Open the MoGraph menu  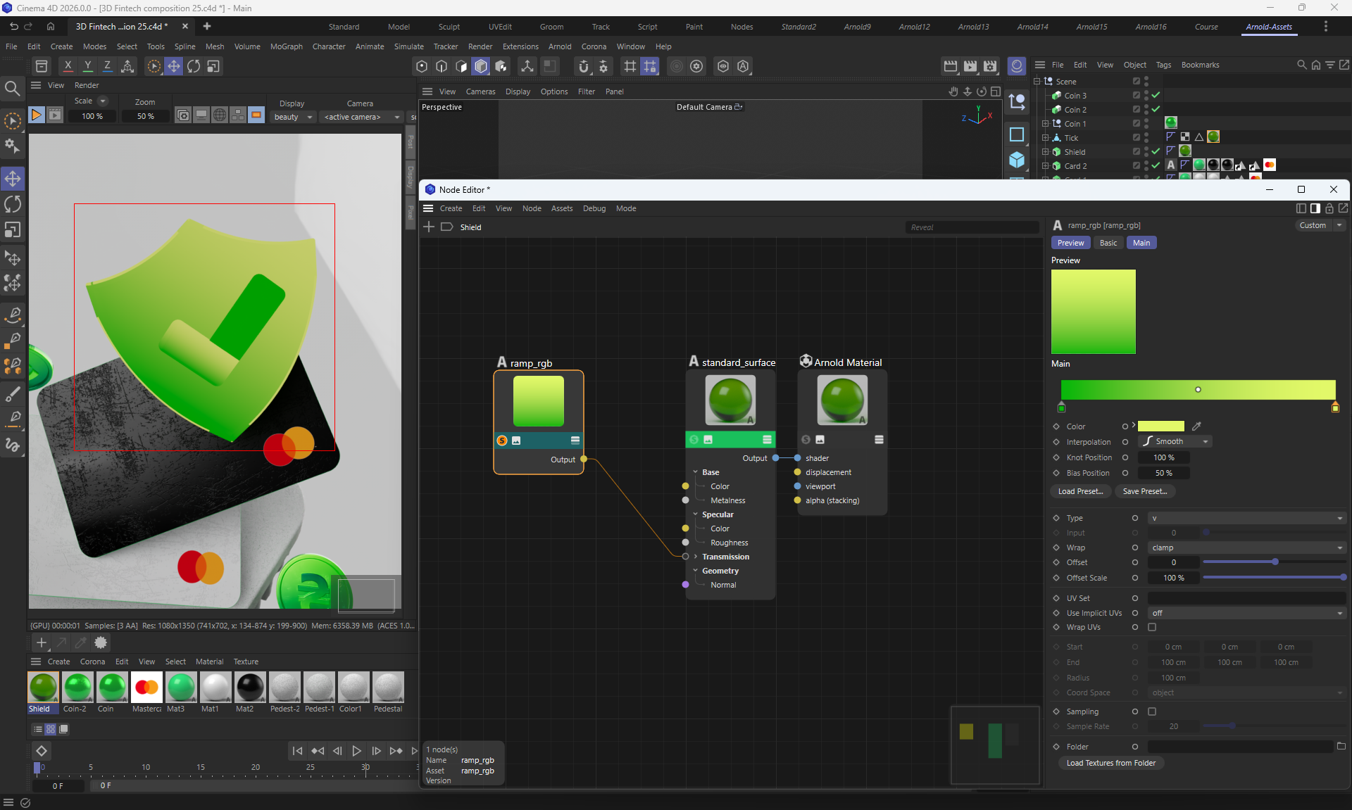[286, 46]
